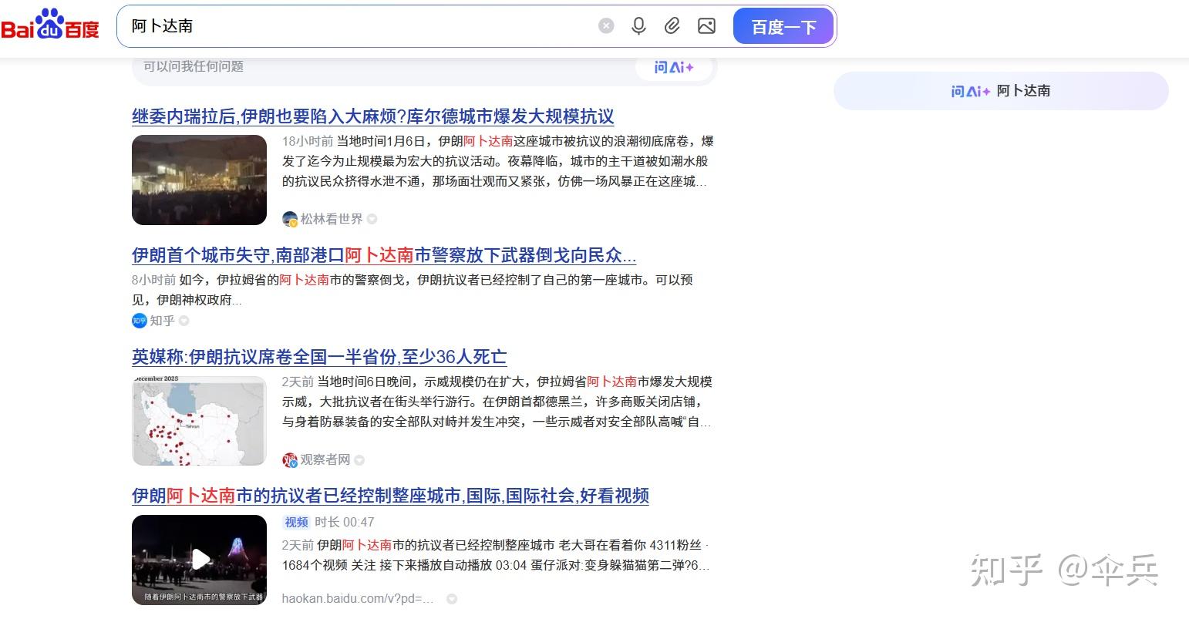Expand the options arrow beside 松林看世界
Image resolution: width=1189 pixels, height=619 pixels.
coord(372,219)
